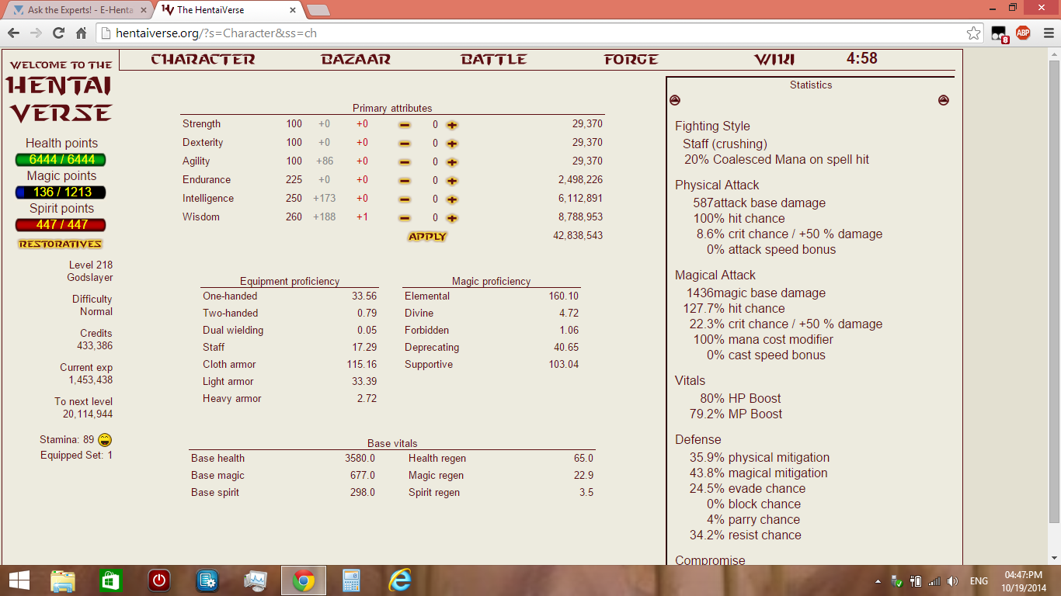Click the Spirit points bar
This screenshot has width=1061, height=596.
61,225
